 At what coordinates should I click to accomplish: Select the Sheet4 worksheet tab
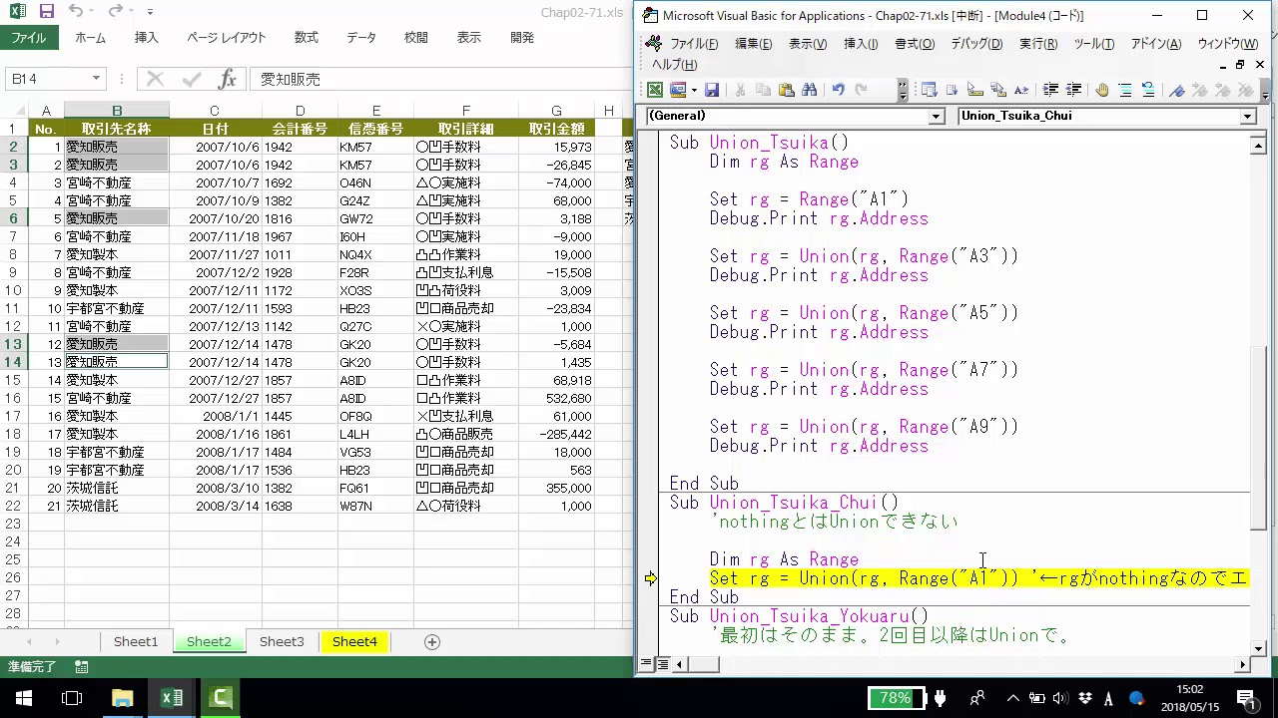(354, 642)
